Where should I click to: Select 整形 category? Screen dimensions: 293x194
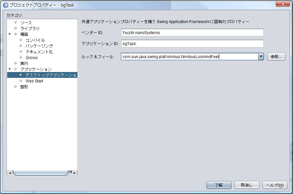pos(24,87)
